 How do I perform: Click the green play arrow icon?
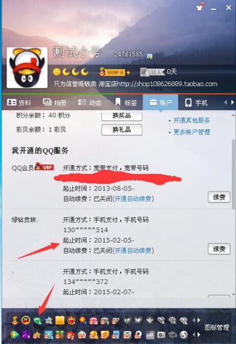pos(15,335)
